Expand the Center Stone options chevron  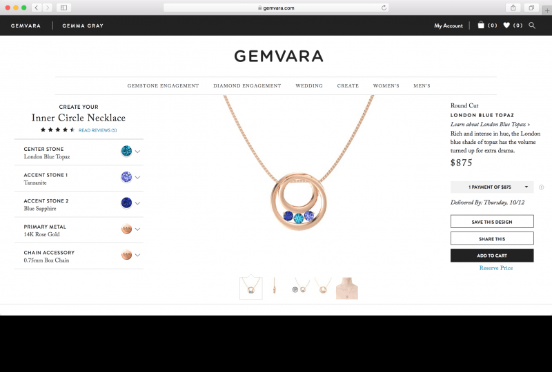[137, 152]
